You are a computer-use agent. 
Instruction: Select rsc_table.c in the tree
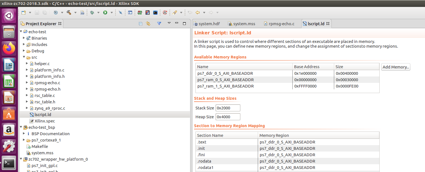click(45, 96)
